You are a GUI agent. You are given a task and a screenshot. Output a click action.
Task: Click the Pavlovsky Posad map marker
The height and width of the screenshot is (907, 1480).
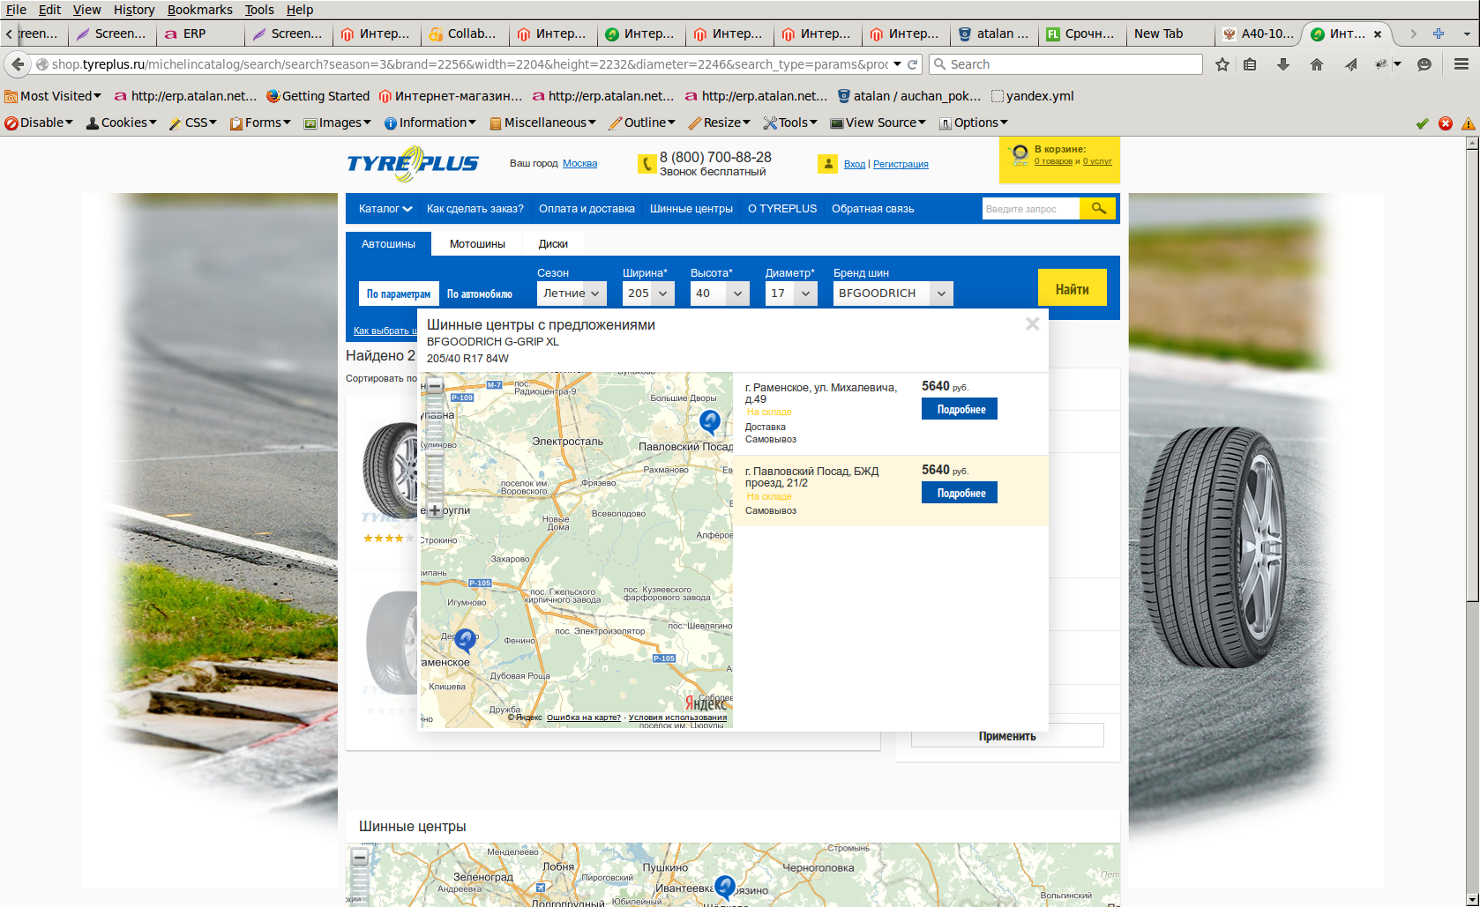709,421
